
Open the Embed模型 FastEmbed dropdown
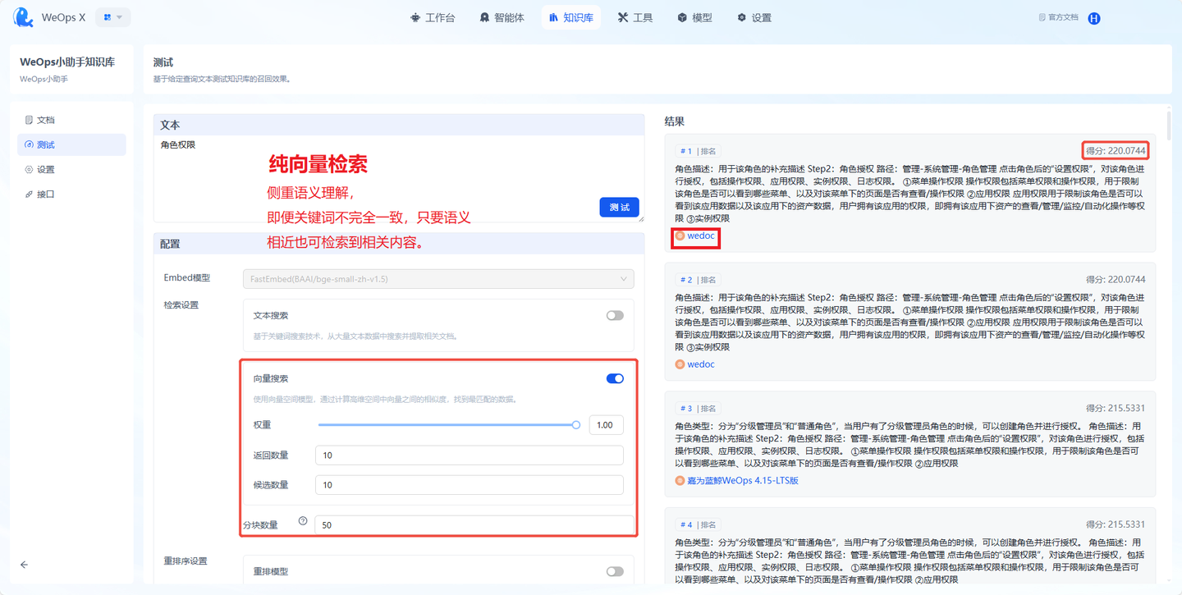coord(438,279)
